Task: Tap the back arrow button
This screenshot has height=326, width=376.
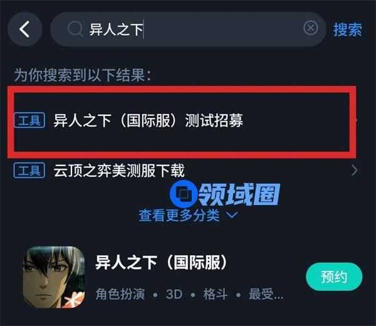Action: pyautogui.click(x=25, y=29)
